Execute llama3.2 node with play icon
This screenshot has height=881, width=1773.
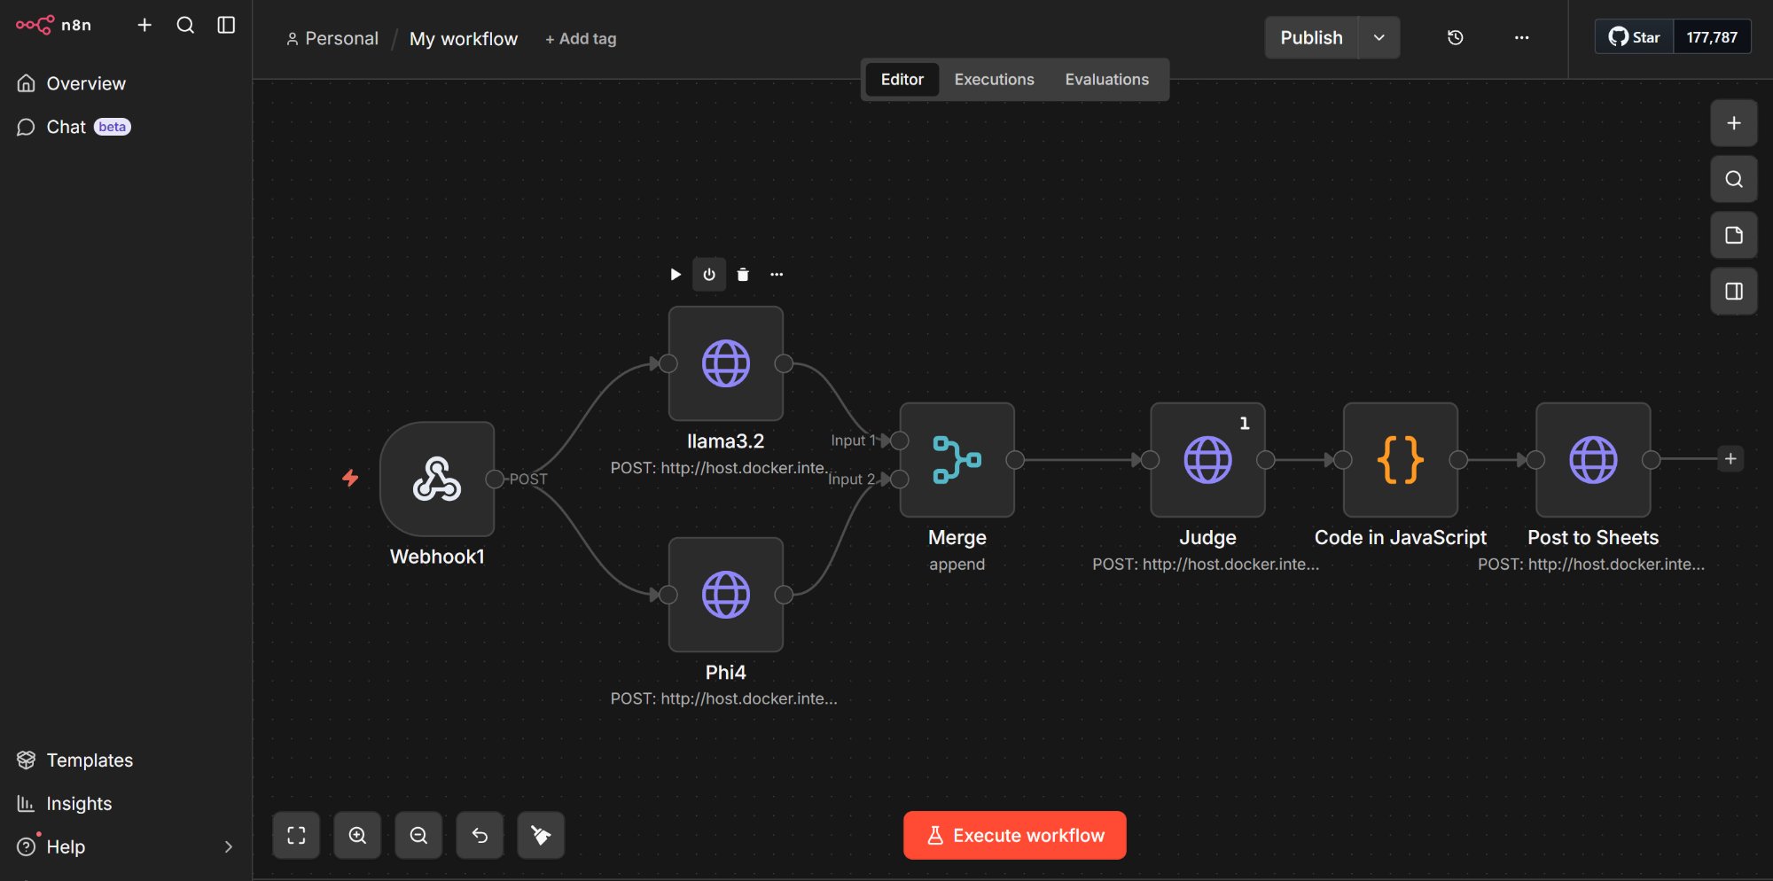tap(676, 275)
